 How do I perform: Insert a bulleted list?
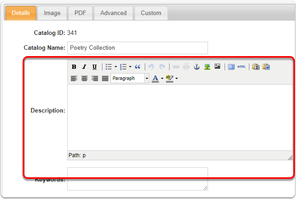coord(109,67)
